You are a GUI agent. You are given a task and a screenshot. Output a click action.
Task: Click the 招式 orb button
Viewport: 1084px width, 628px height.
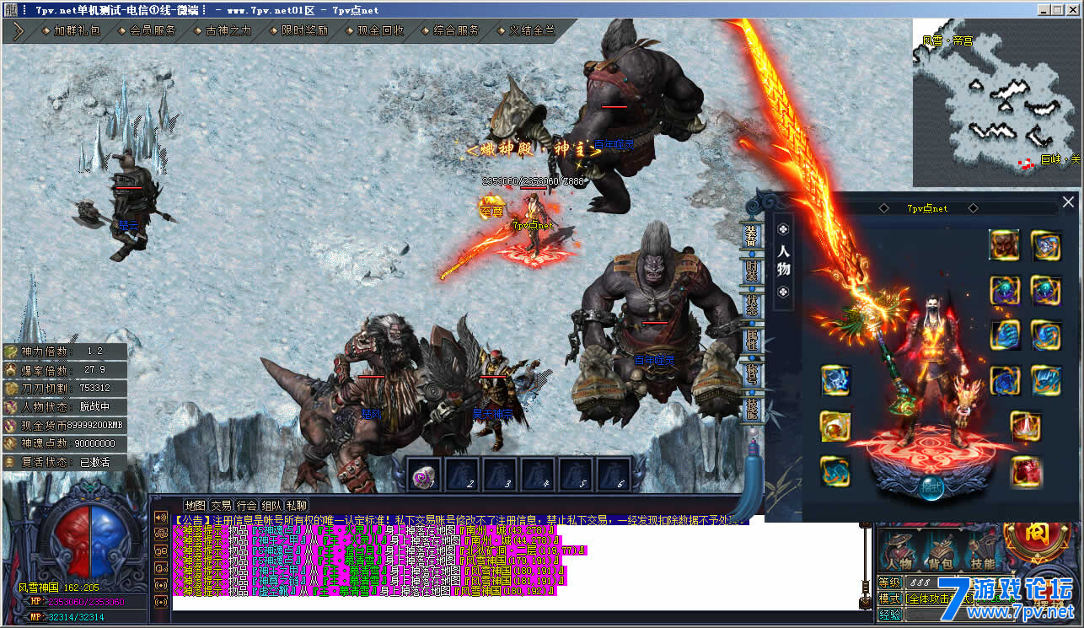[x=931, y=487]
